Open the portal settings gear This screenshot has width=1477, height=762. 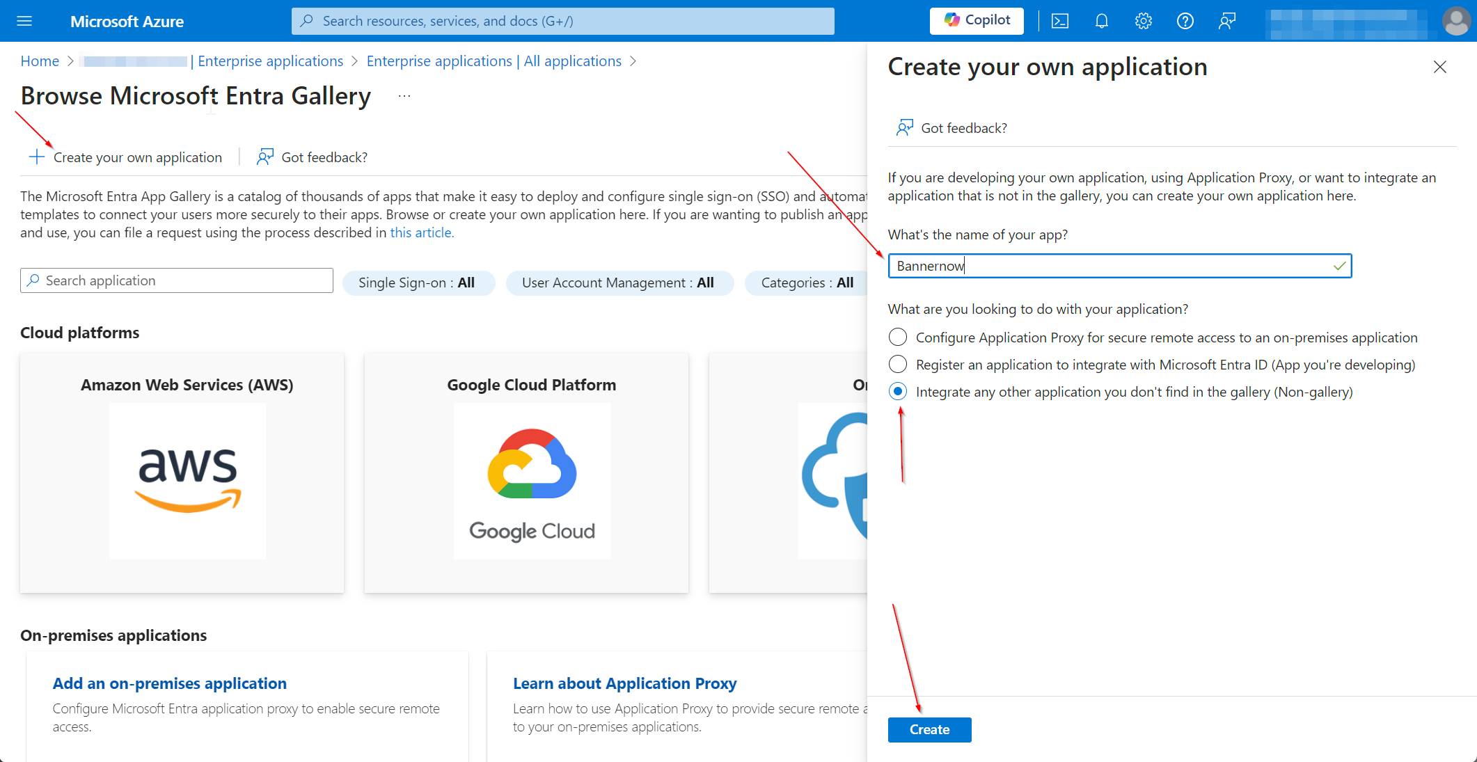1143,21
